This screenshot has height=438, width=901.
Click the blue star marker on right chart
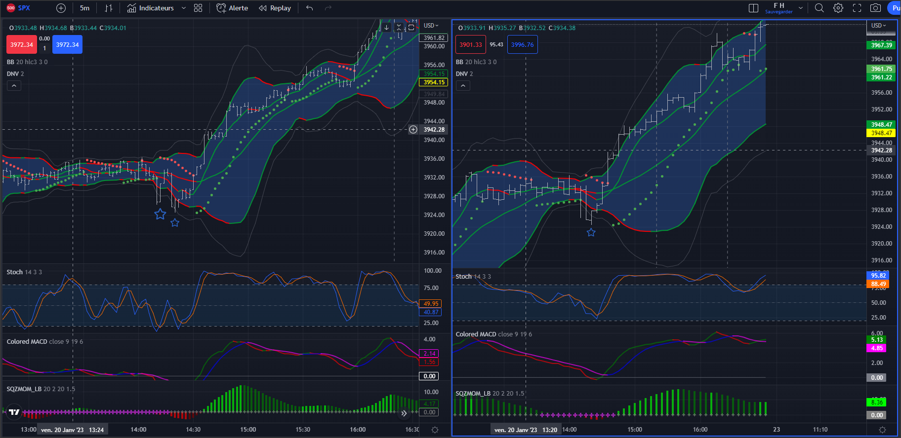tap(591, 232)
